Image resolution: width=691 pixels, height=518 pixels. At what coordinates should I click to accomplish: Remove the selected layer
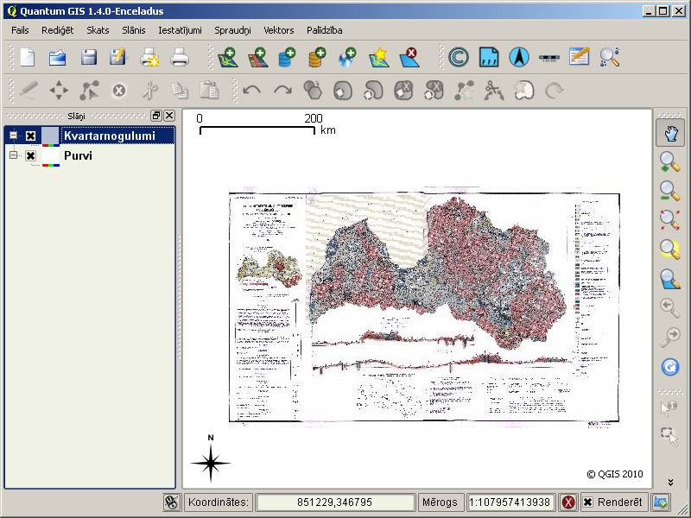coord(409,57)
